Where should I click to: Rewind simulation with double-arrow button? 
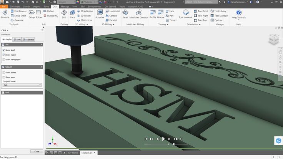click(158, 139)
